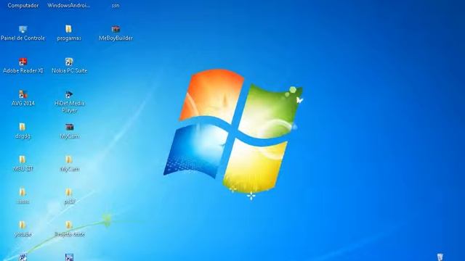Select the progamas folder icon
This screenshot has width=465, height=261.
(x=69, y=29)
